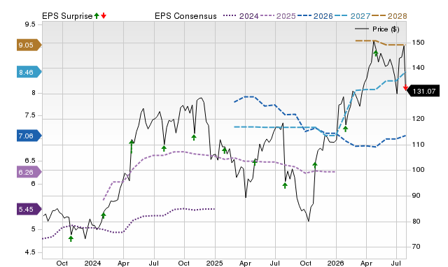Click the 110 price axis label

point(418,145)
